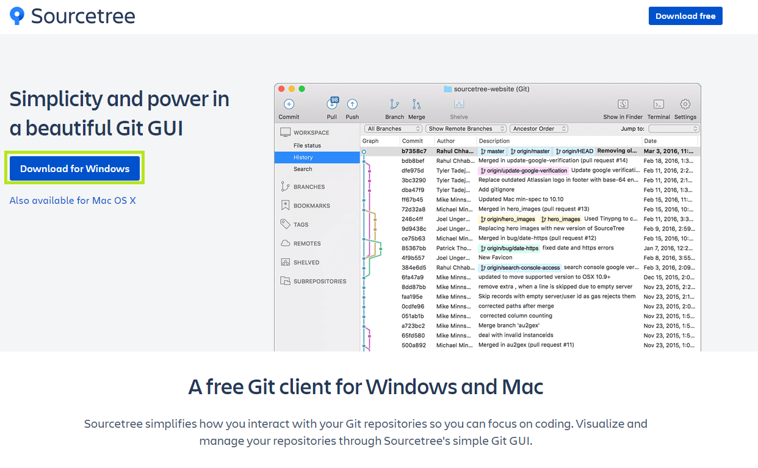The width and height of the screenshot is (758, 468).
Task: Click the Commit toolbar icon
Action: pyautogui.click(x=289, y=104)
